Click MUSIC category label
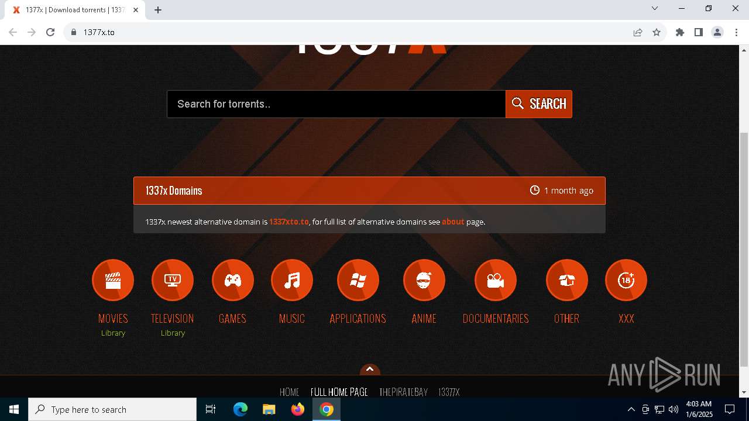Viewport: 749px width, 421px height. [292, 319]
